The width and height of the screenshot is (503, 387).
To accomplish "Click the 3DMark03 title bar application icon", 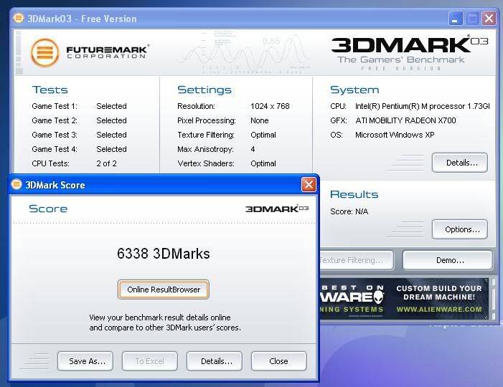I will 19,19.
